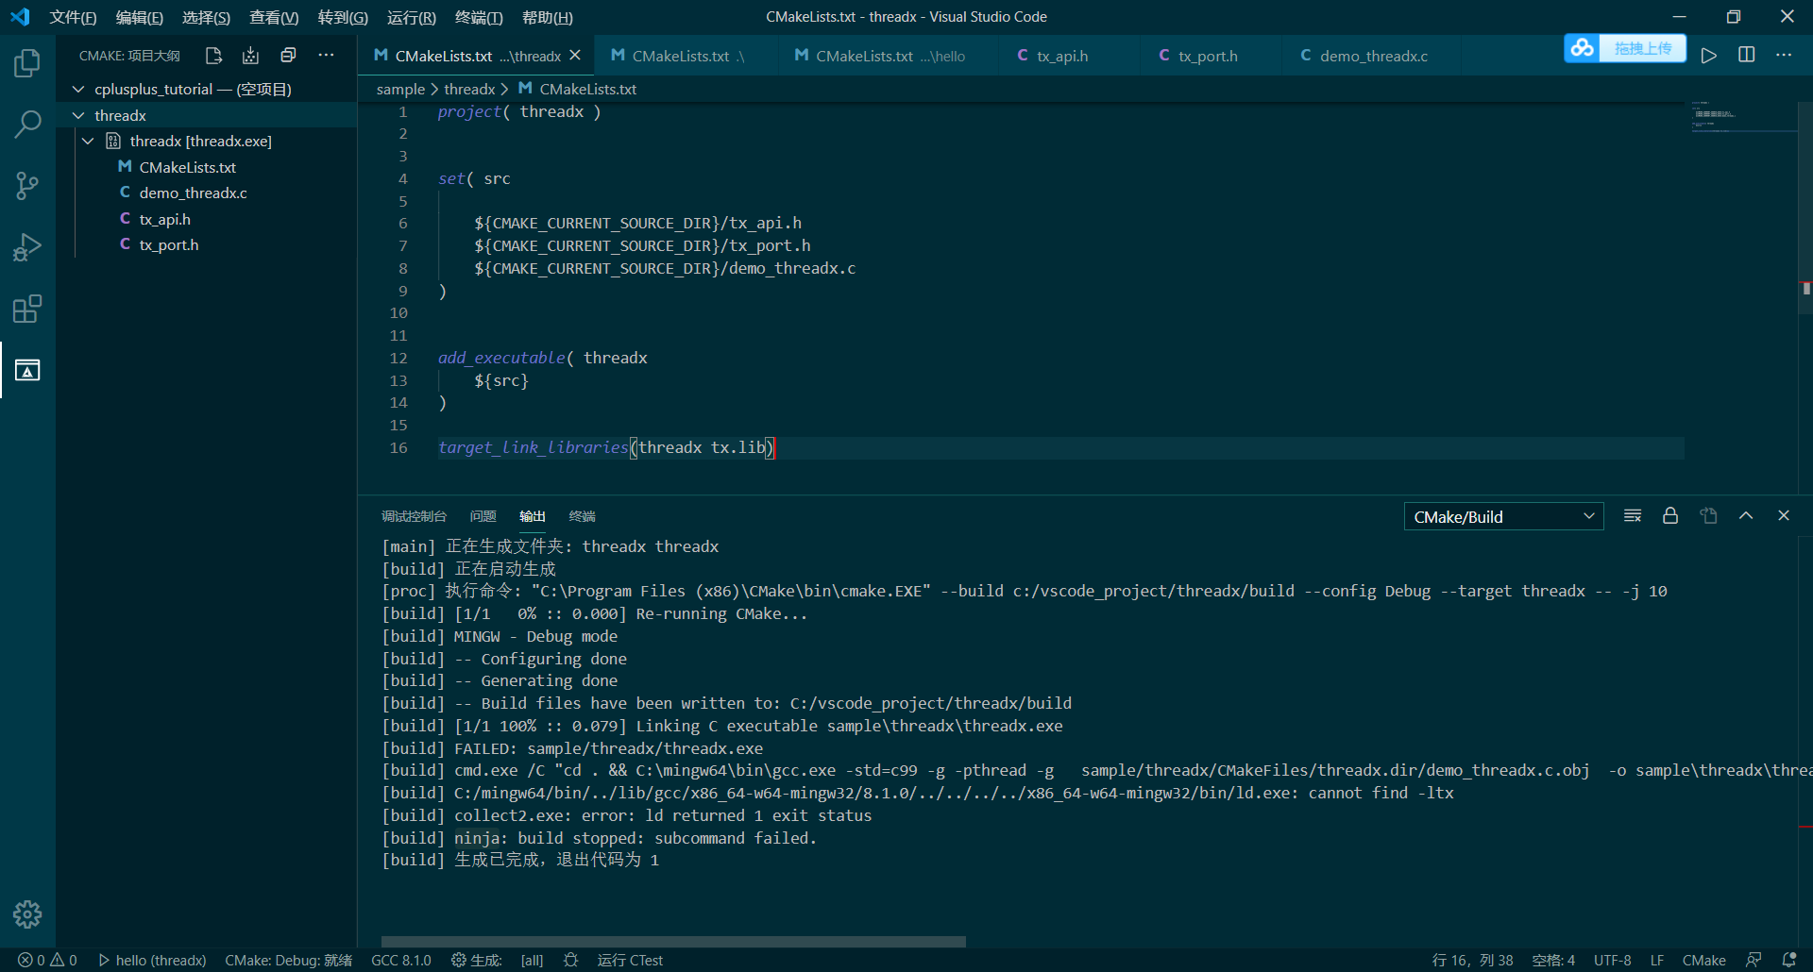Open the 转到(G) menu
This screenshot has height=972, width=1813.
pos(343,17)
